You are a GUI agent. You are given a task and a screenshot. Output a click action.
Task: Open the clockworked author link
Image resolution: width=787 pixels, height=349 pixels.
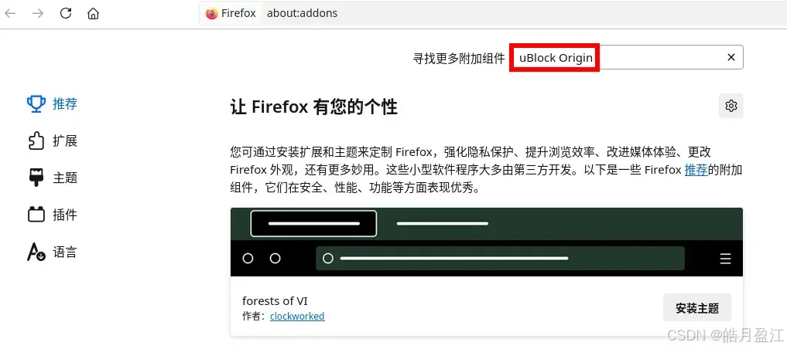point(297,316)
